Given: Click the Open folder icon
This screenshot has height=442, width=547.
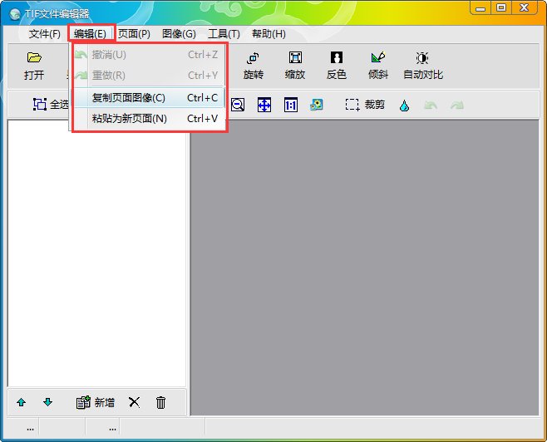Looking at the screenshot, I should [x=34, y=57].
